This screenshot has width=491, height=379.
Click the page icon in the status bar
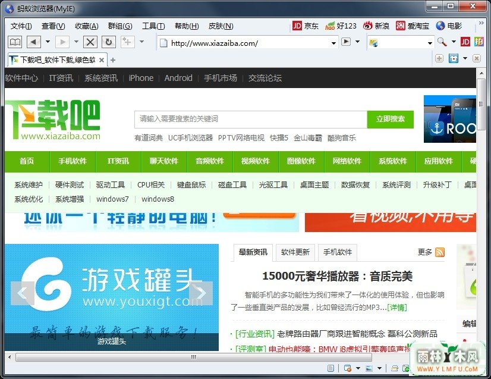331,368
